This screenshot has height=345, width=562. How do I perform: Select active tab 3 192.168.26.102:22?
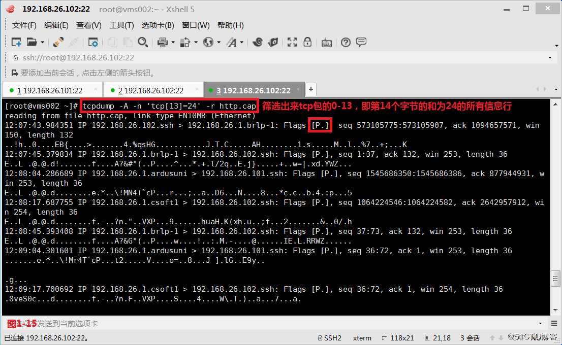[x=254, y=90]
